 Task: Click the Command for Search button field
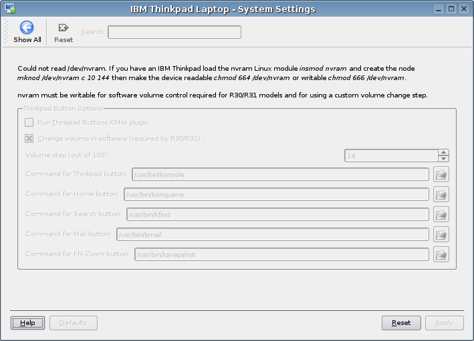[x=277, y=214]
